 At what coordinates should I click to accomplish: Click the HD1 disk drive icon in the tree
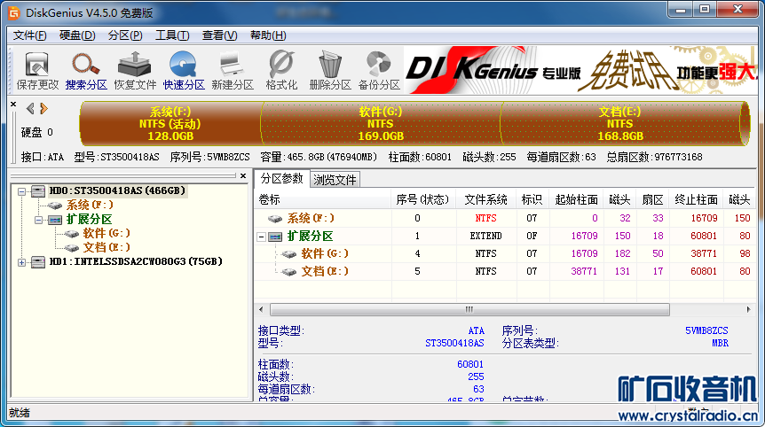(38, 262)
